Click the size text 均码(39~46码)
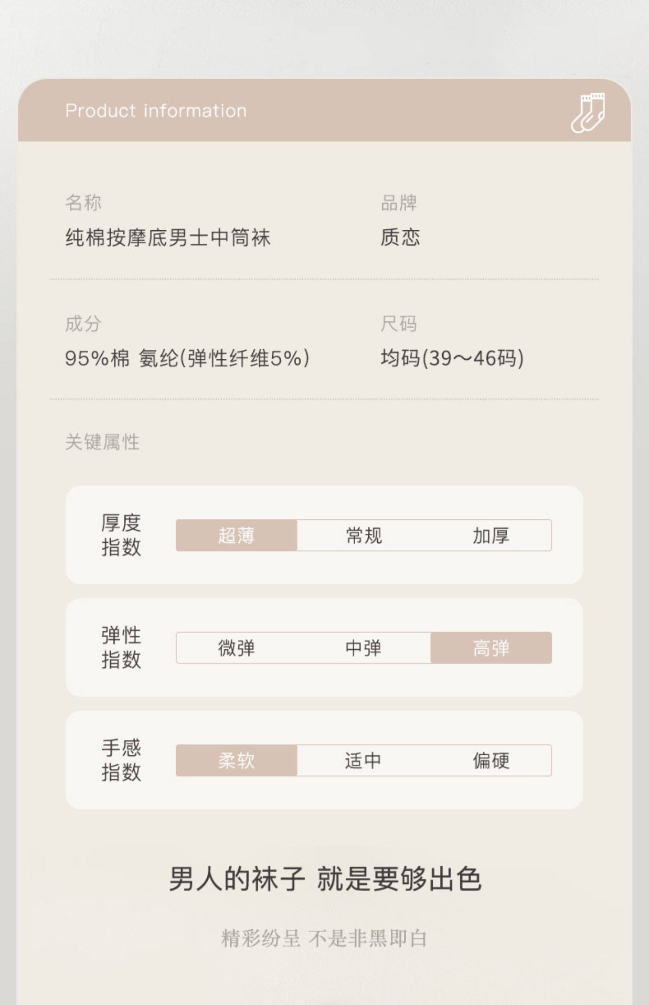The height and width of the screenshot is (1005, 649). 452,358
